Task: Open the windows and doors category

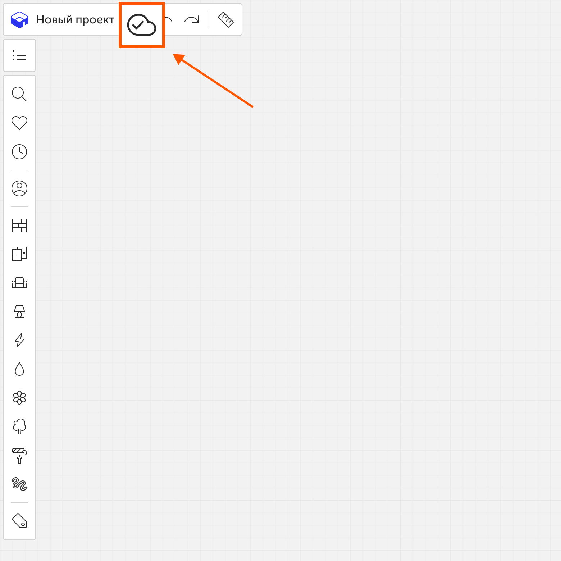Action: pos(19,254)
